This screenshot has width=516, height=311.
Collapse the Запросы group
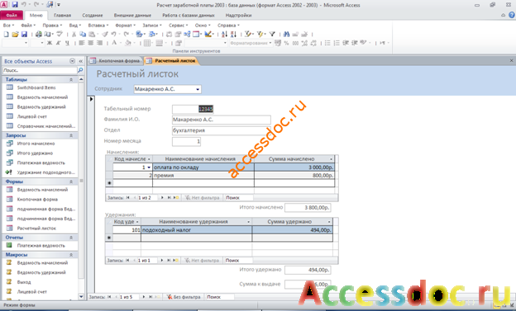click(71, 135)
